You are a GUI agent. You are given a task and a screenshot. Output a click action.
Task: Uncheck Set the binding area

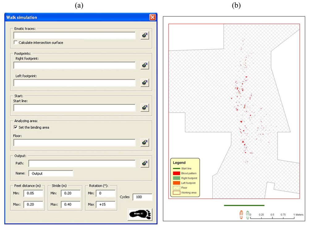15,127
